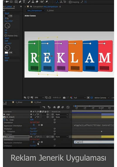Image resolution: width=117 pixels, height=167 pixels.
Task: Open the Active Camera 3D view dropdown
Action: point(102,98)
